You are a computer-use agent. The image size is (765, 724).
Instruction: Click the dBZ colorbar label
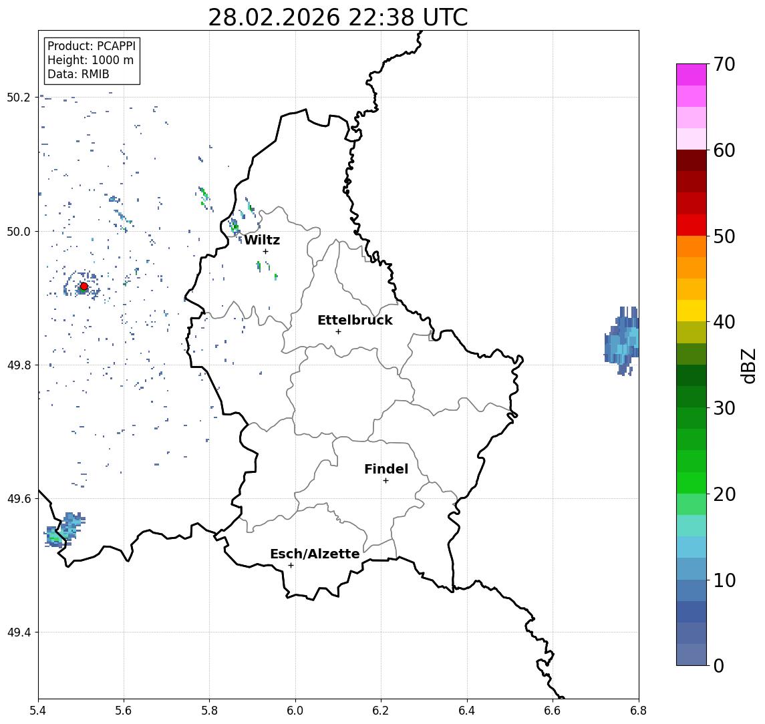(x=748, y=365)
